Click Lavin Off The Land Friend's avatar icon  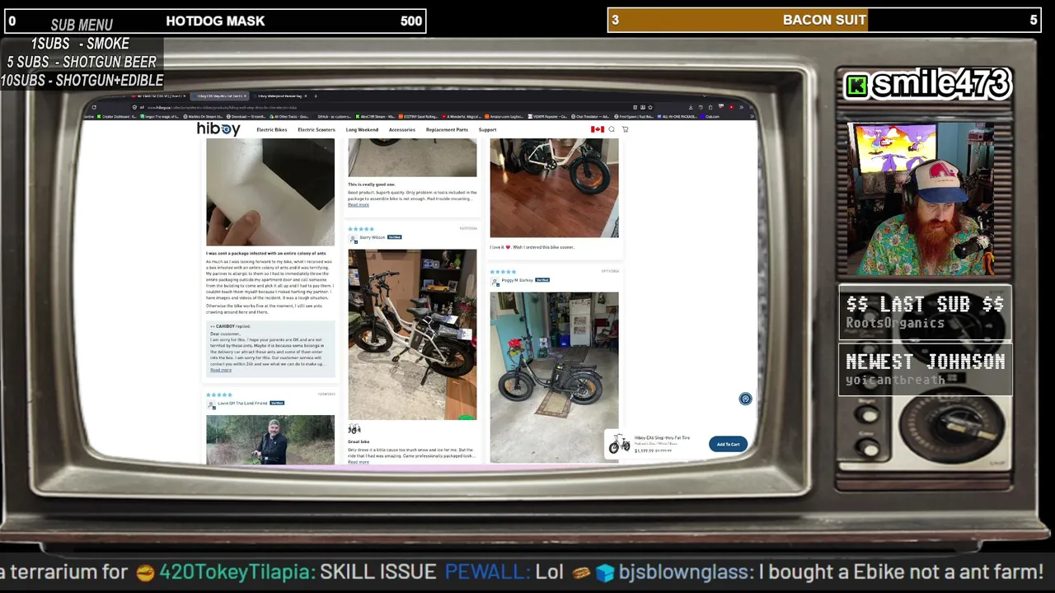212,405
